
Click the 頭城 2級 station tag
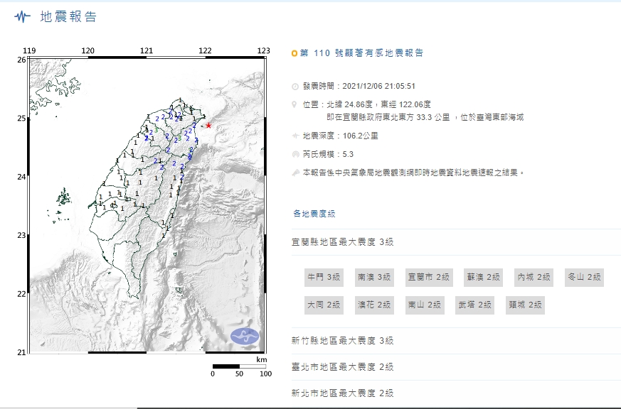(525, 305)
